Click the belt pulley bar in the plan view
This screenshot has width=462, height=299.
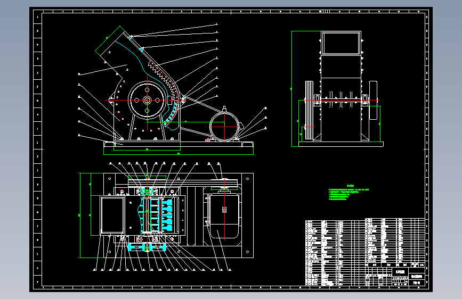coord(183,183)
